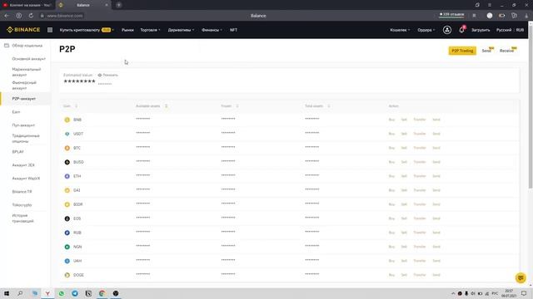Expand the Торговля dropdown menu
The image size is (533, 299).
150,30
